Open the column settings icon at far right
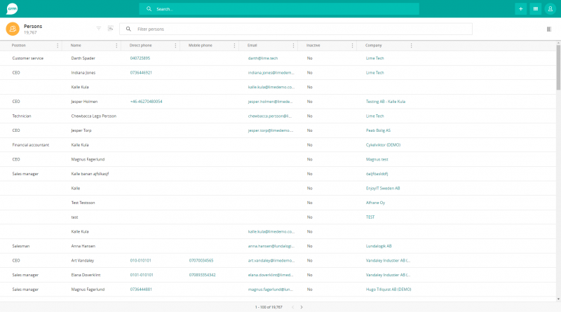This screenshot has height=312, width=561. (x=548, y=29)
